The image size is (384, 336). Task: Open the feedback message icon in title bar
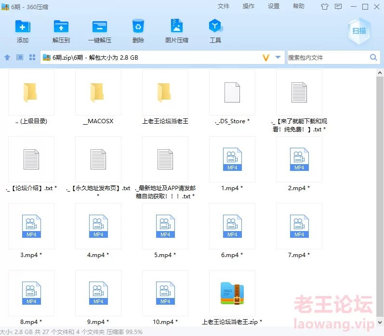(338, 7)
